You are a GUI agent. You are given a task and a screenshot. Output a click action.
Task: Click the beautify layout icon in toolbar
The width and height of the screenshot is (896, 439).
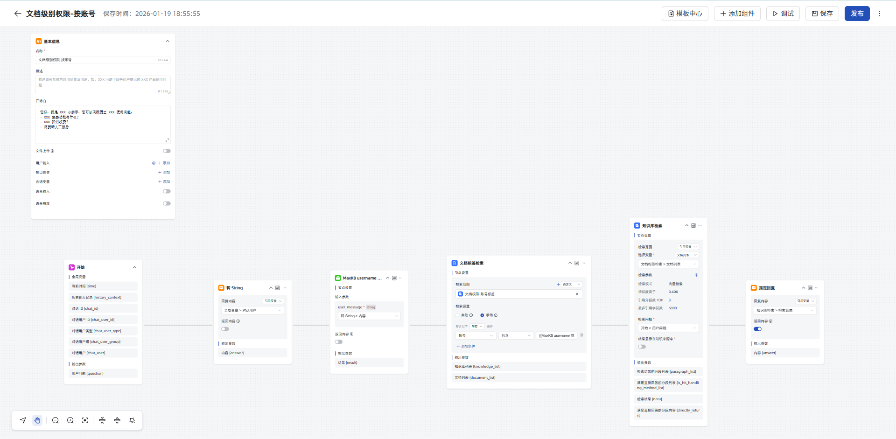click(132, 420)
